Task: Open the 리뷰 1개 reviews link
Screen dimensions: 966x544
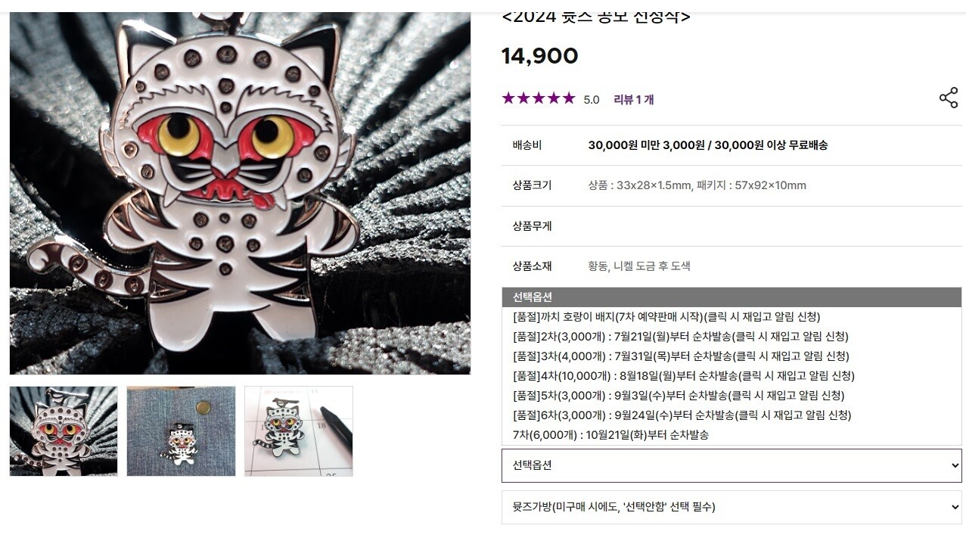Action: point(634,99)
